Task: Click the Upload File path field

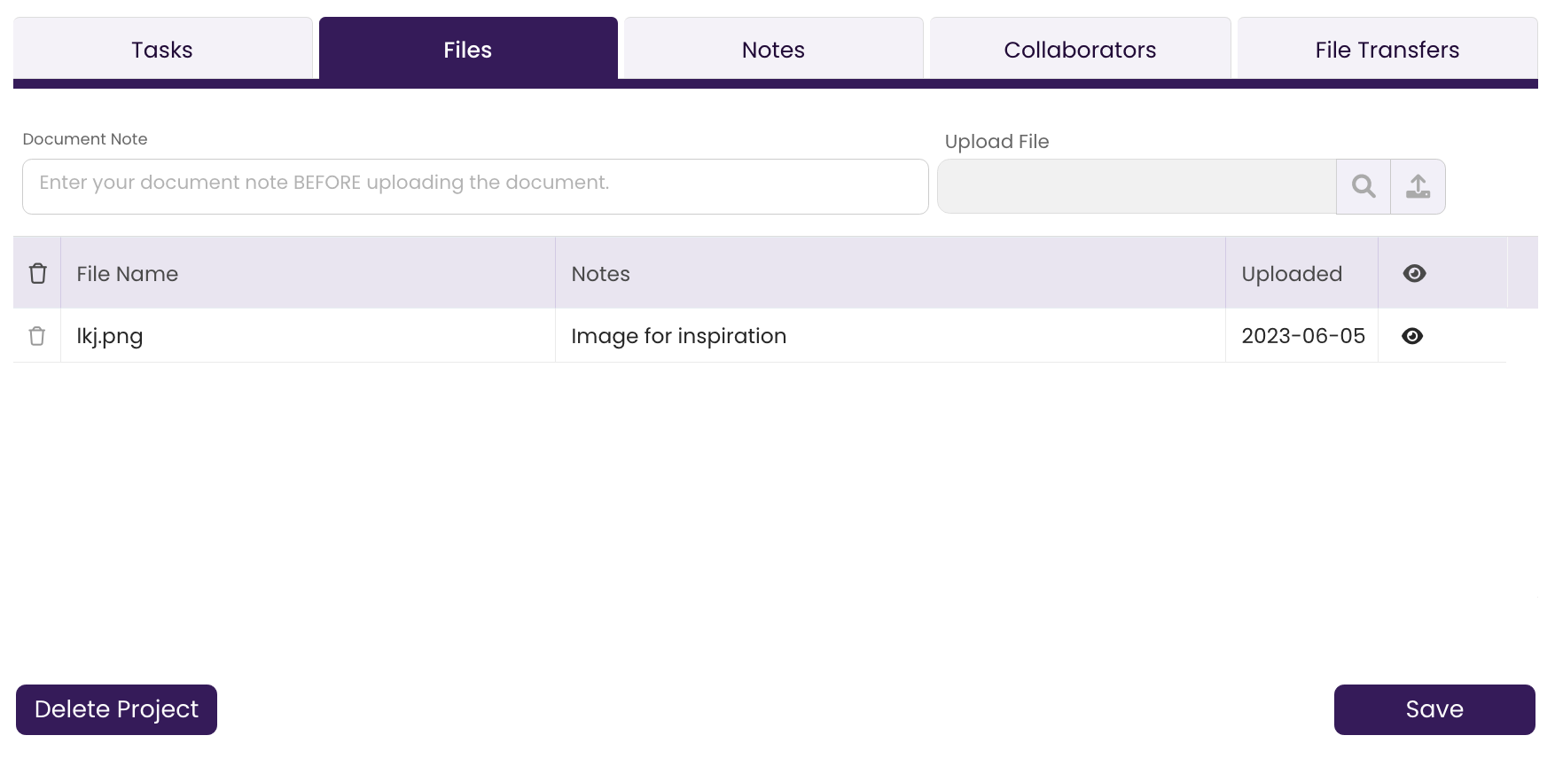Action: coord(1137,186)
